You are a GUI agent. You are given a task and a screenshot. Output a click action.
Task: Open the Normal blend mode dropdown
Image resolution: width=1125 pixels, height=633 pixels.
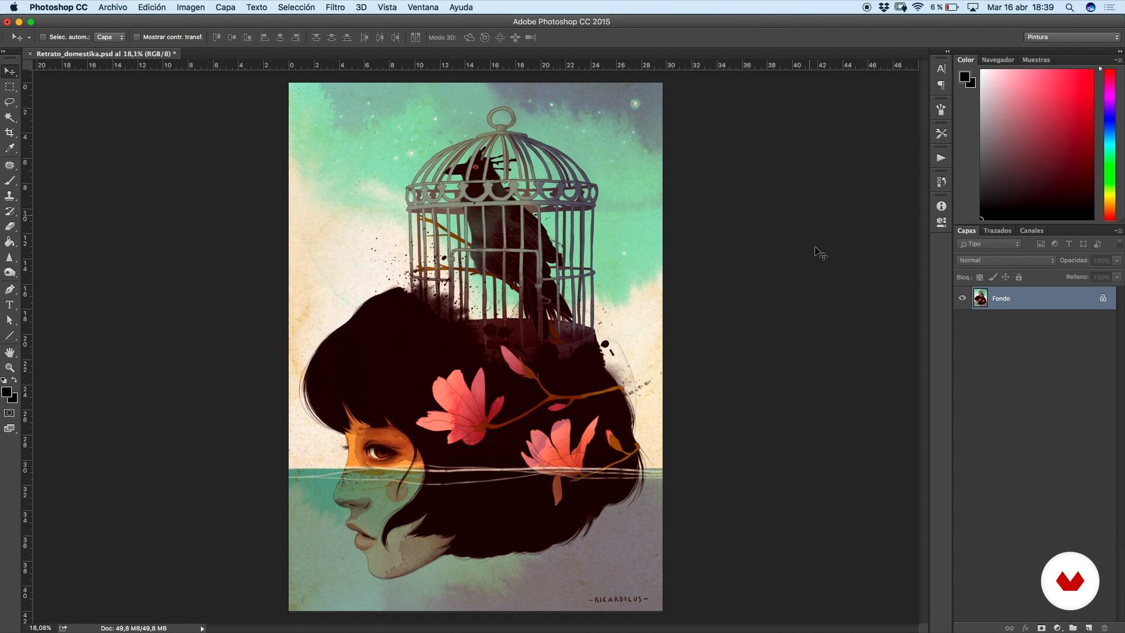click(x=1006, y=260)
